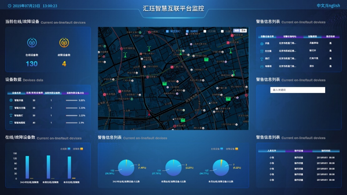Click the 输入关键词 search field
This screenshot has width=347, height=195.
point(297,90)
